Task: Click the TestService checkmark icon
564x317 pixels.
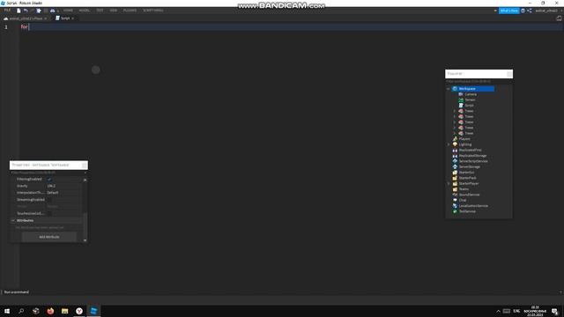Action: coord(455,211)
